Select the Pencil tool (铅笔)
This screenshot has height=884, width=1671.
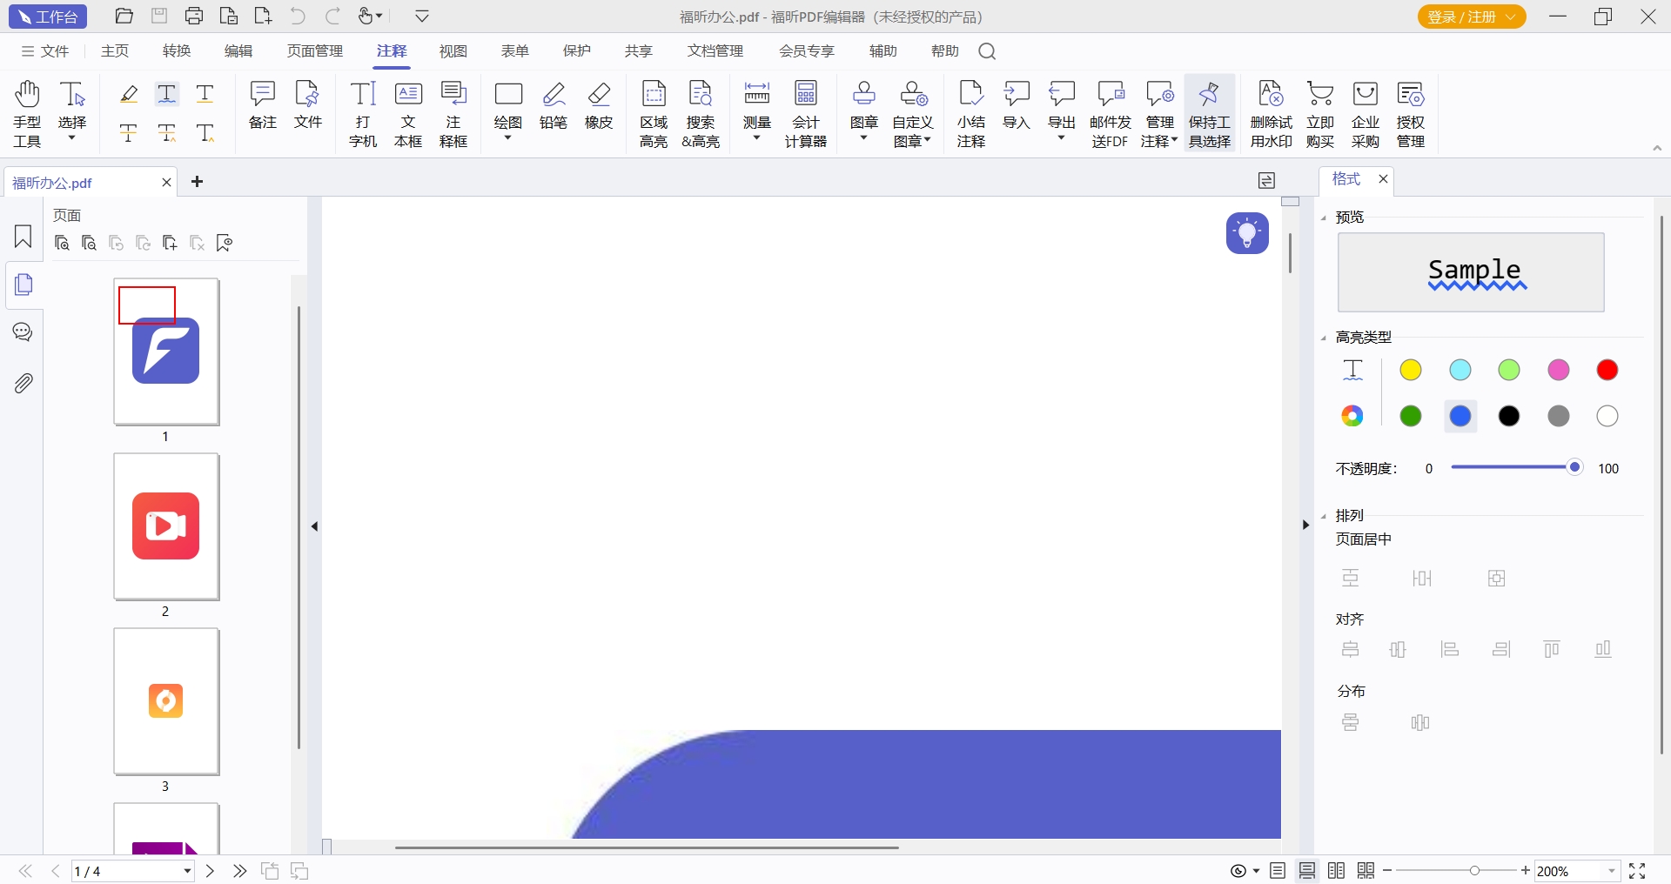click(x=554, y=106)
